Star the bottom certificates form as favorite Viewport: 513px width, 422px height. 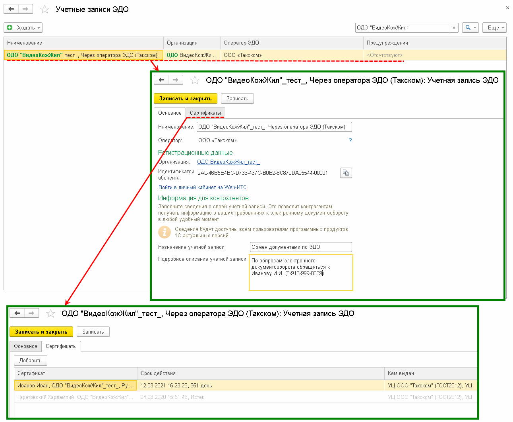coord(50,313)
